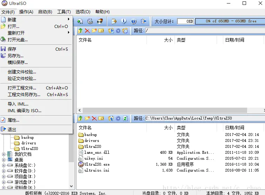Viewport: 265px width, 195px height.
Task: Click the rename icon in image pane toolbar
Action: pos(101,31)
